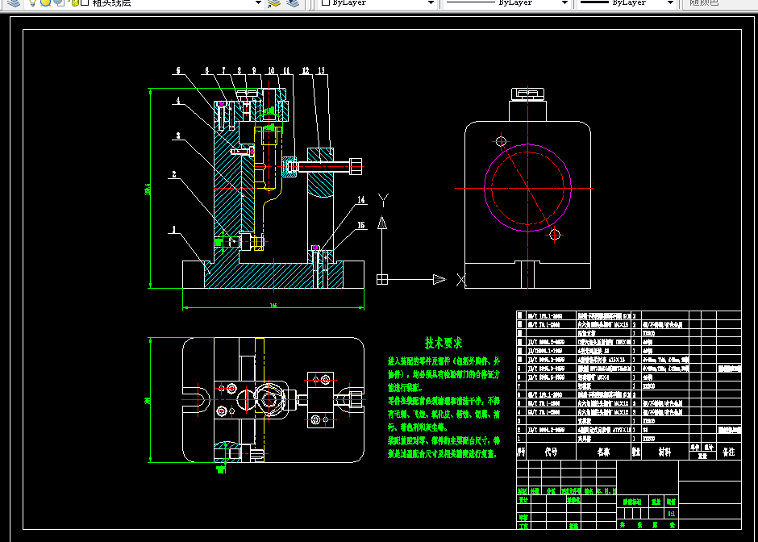Toggle the layer lock padlock icon

74,2
